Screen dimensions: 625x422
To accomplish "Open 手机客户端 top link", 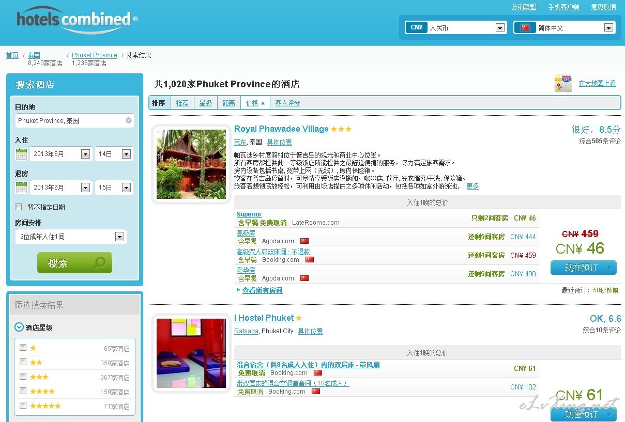I will 564,7.
